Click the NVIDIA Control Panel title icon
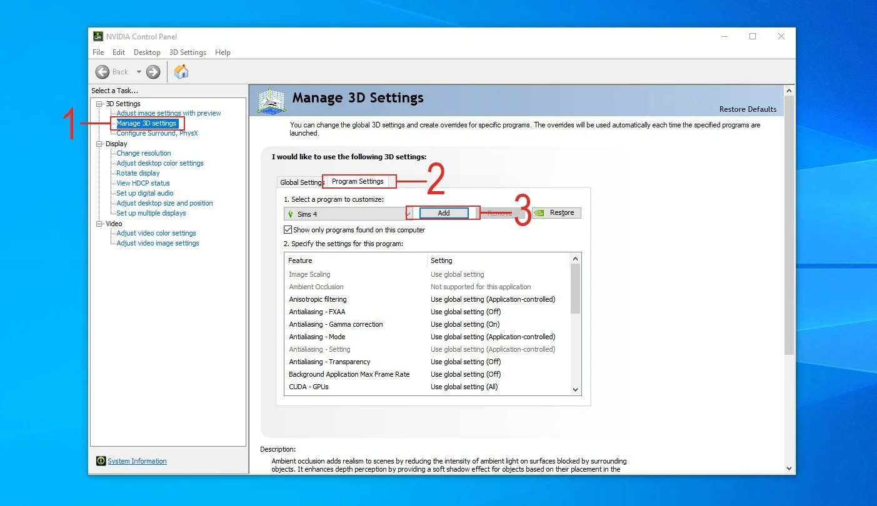Viewport: 877px width, 506px height. 99,36
